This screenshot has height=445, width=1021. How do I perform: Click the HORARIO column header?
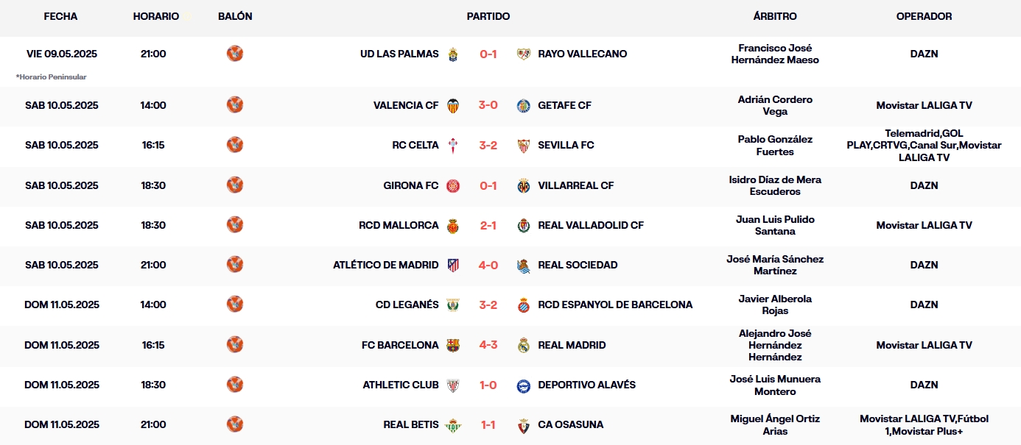coord(155,16)
